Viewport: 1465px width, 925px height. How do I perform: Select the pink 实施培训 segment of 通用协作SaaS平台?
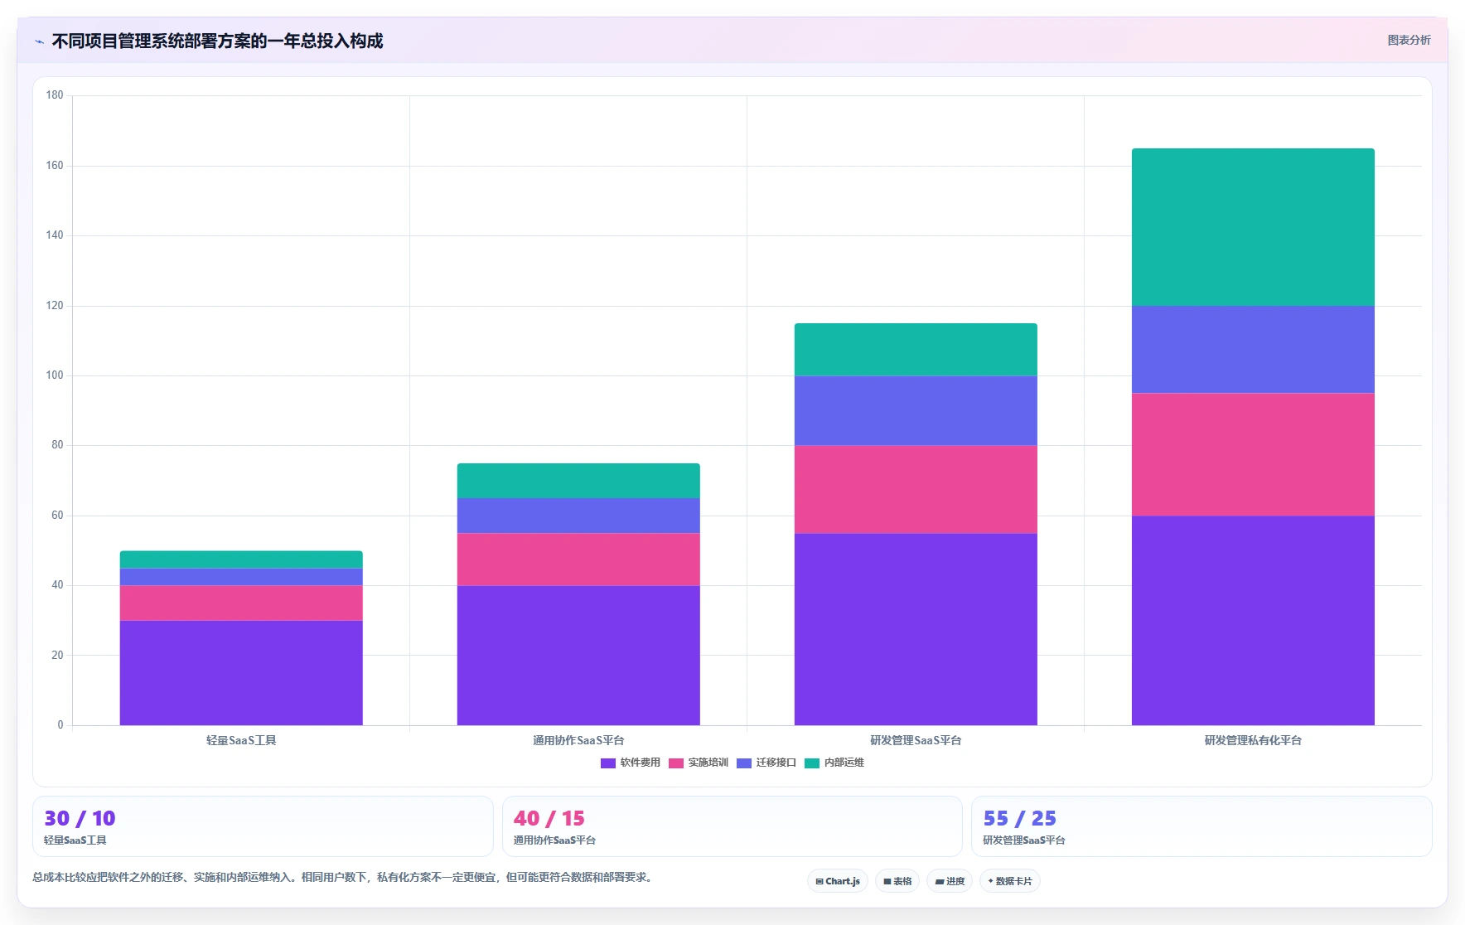pos(578,559)
